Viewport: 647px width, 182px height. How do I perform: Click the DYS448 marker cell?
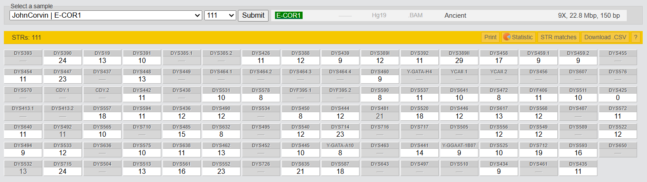(x=142, y=76)
